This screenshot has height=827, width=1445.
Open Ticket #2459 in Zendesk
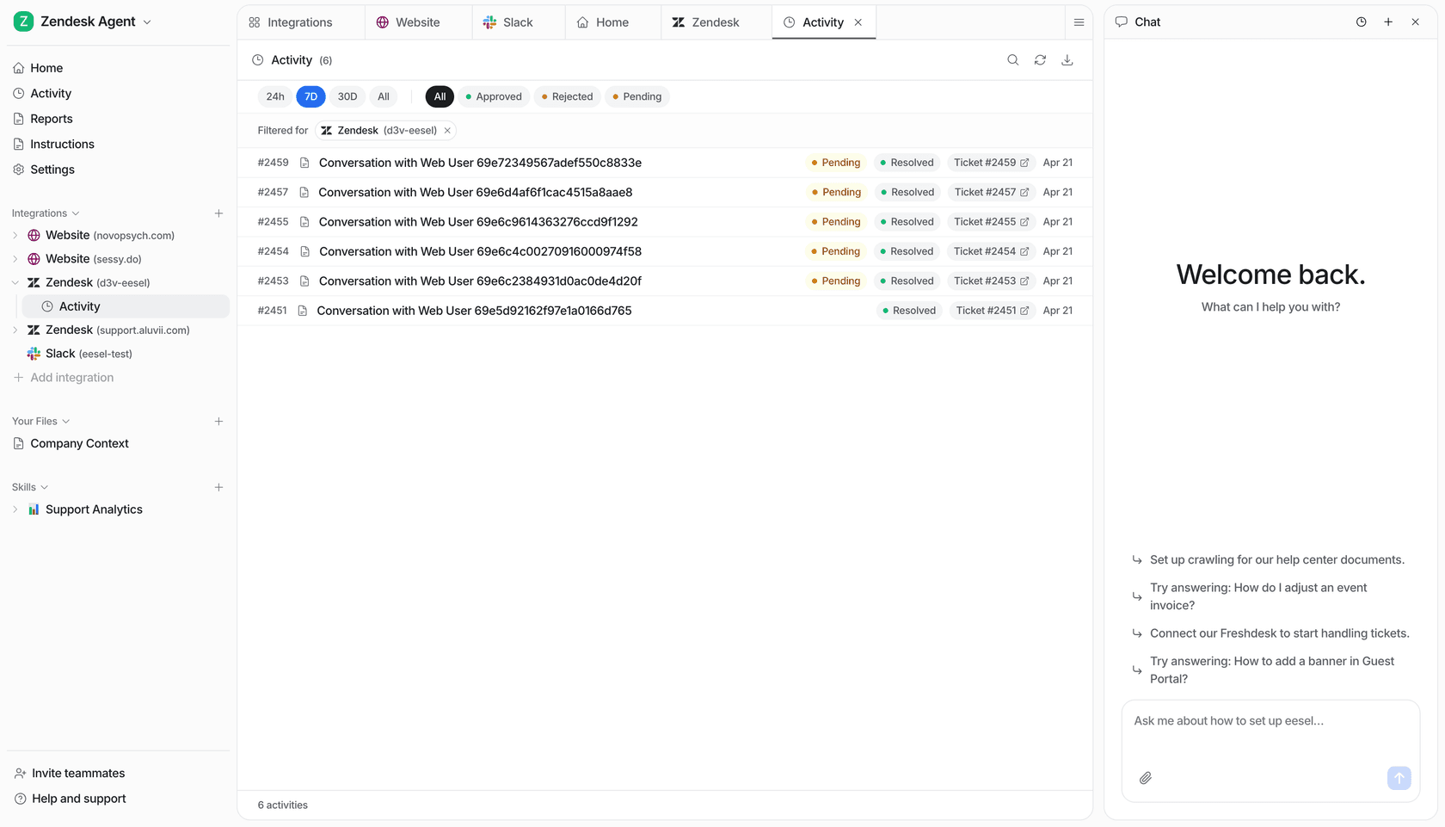pyautogui.click(x=990, y=162)
